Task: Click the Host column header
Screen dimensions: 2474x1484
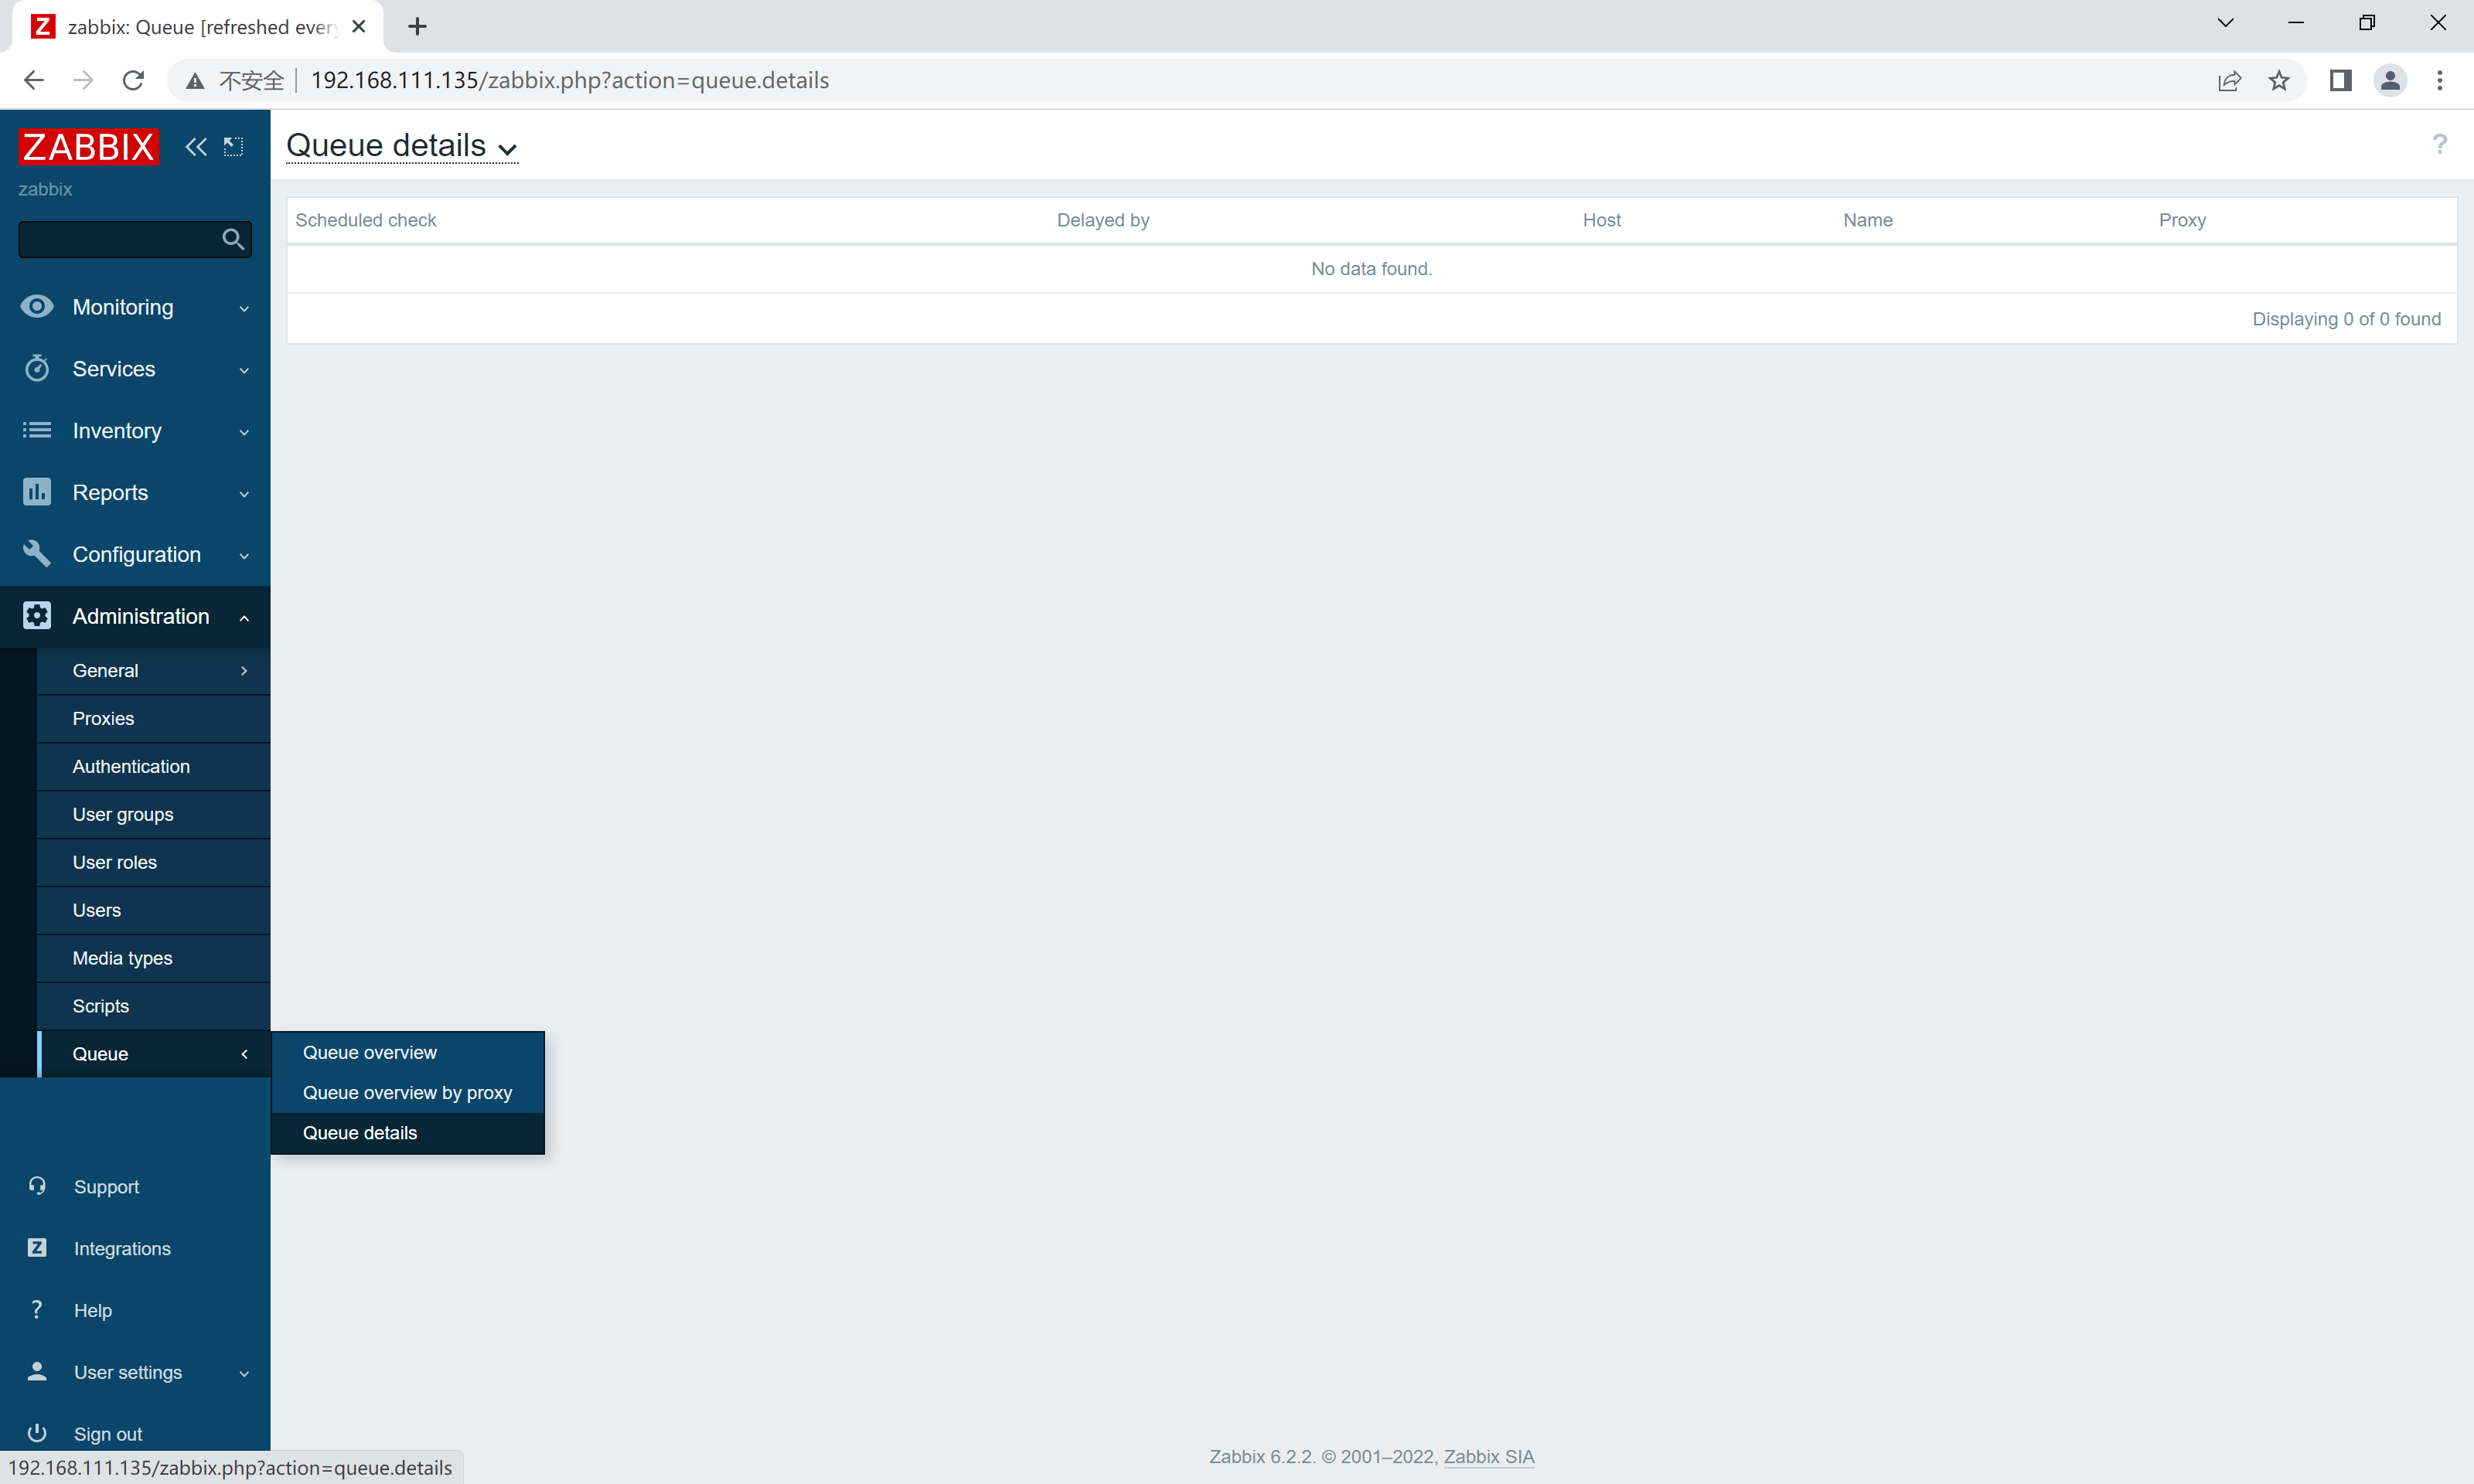Action: click(x=1601, y=220)
